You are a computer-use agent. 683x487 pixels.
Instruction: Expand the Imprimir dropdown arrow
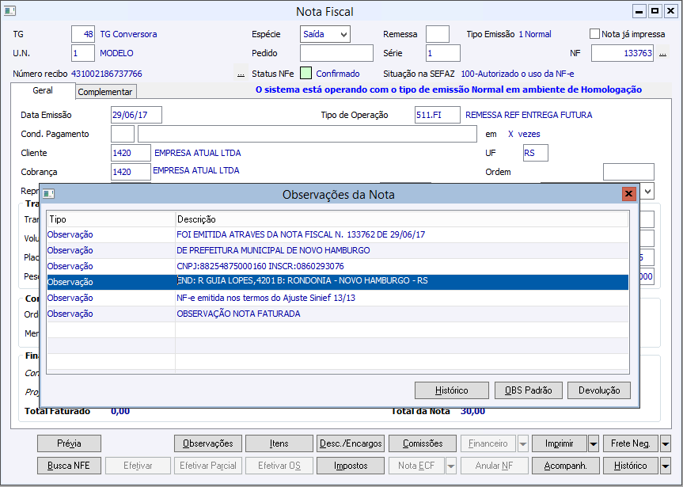tap(594, 443)
